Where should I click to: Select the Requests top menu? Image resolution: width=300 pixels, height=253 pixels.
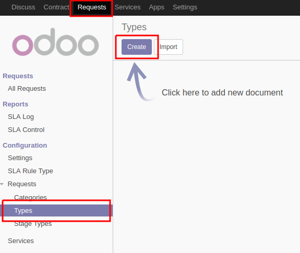click(92, 7)
